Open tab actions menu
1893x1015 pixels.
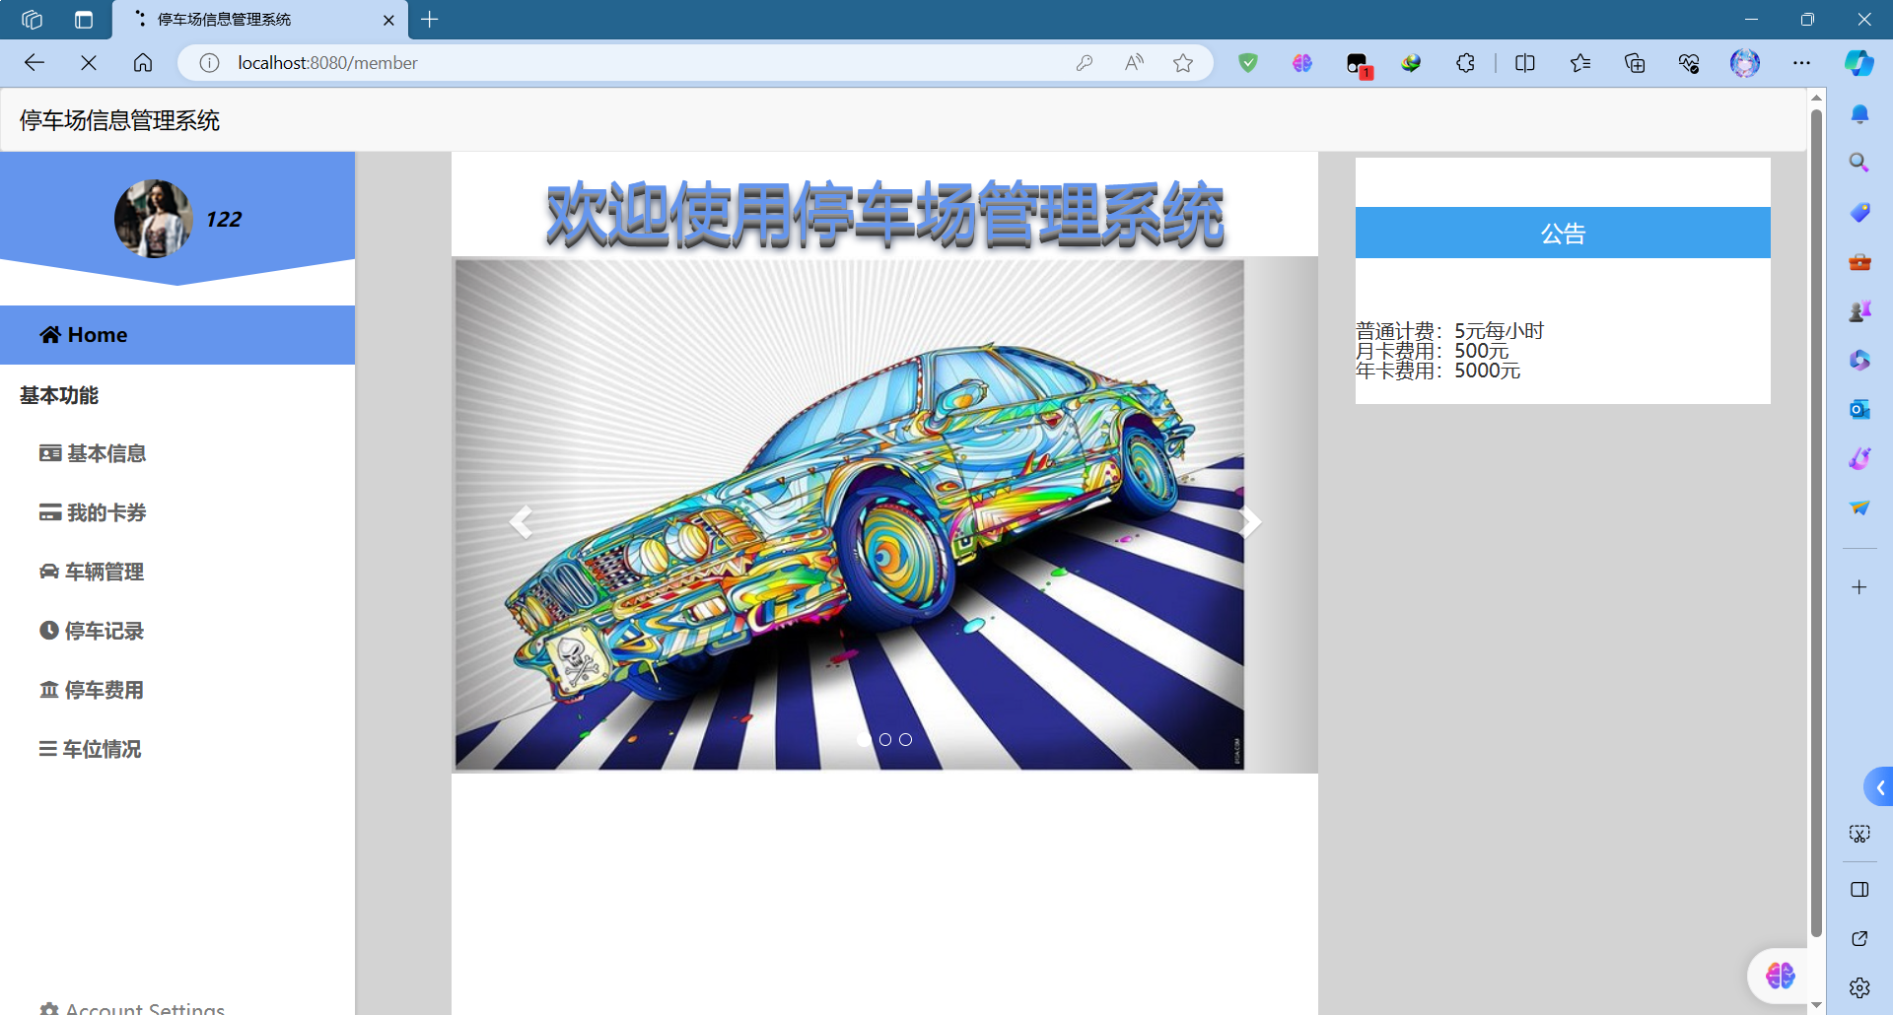tap(84, 20)
